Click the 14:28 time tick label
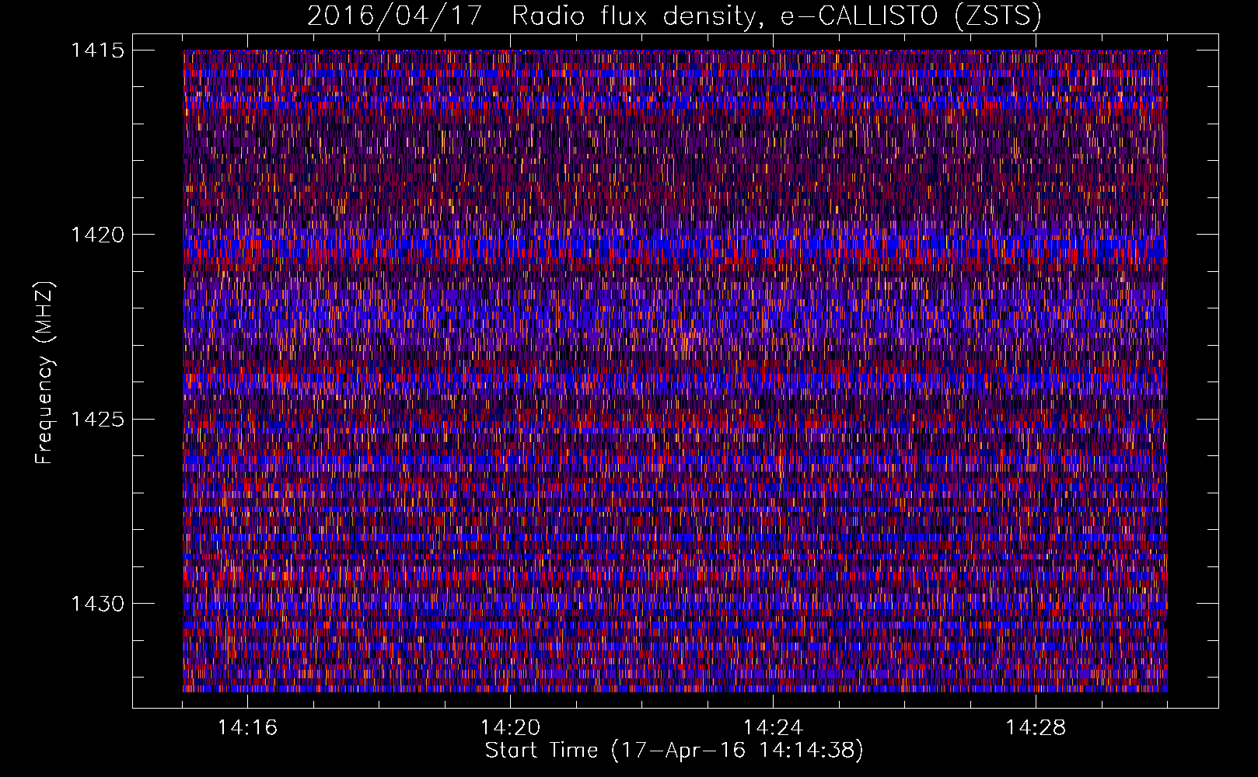Screen dimensions: 1258x777 point(1036,727)
